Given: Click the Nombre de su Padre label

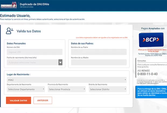Looking at the screenshot, I should click(79, 47).
